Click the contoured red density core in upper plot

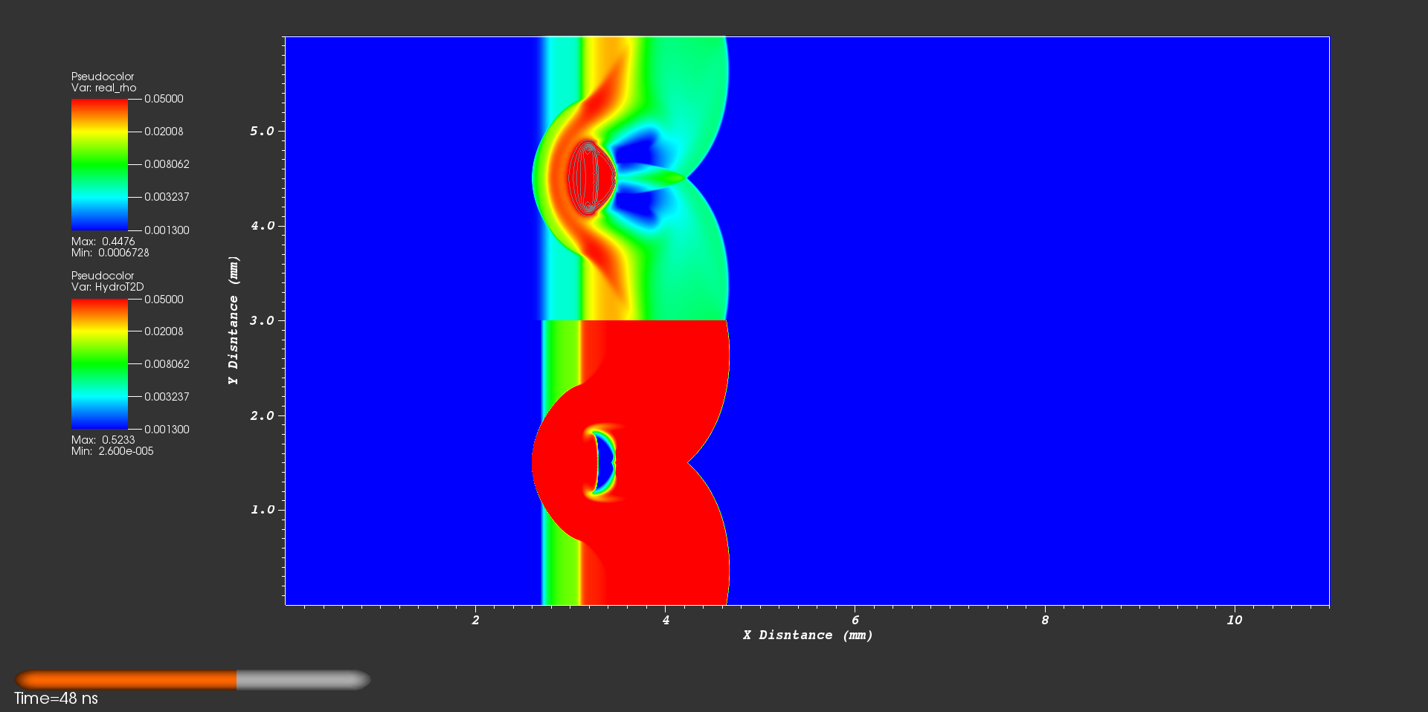591,178
